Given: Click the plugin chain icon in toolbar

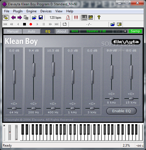Looking at the screenshot, I should [x=6, y=18].
